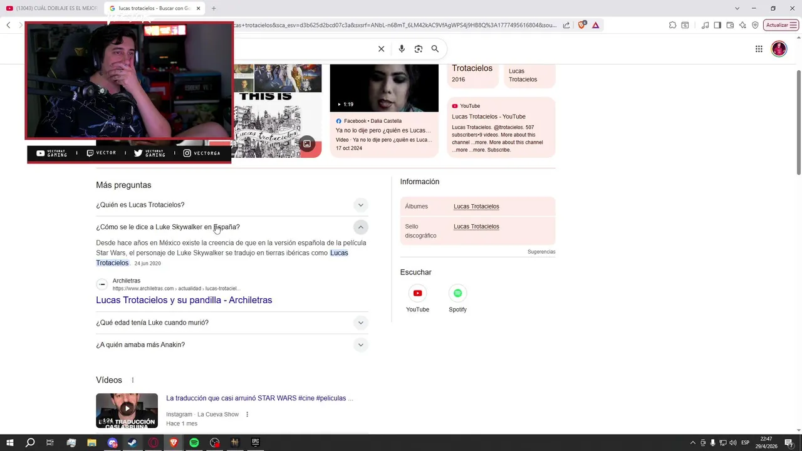Image resolution: width=802 pixels, height=451 pixels.
Task: Open Brave Rewards triangle icon
Action: click(595, 25)
